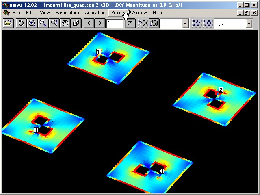Open the Help menu

coord(157,13)
